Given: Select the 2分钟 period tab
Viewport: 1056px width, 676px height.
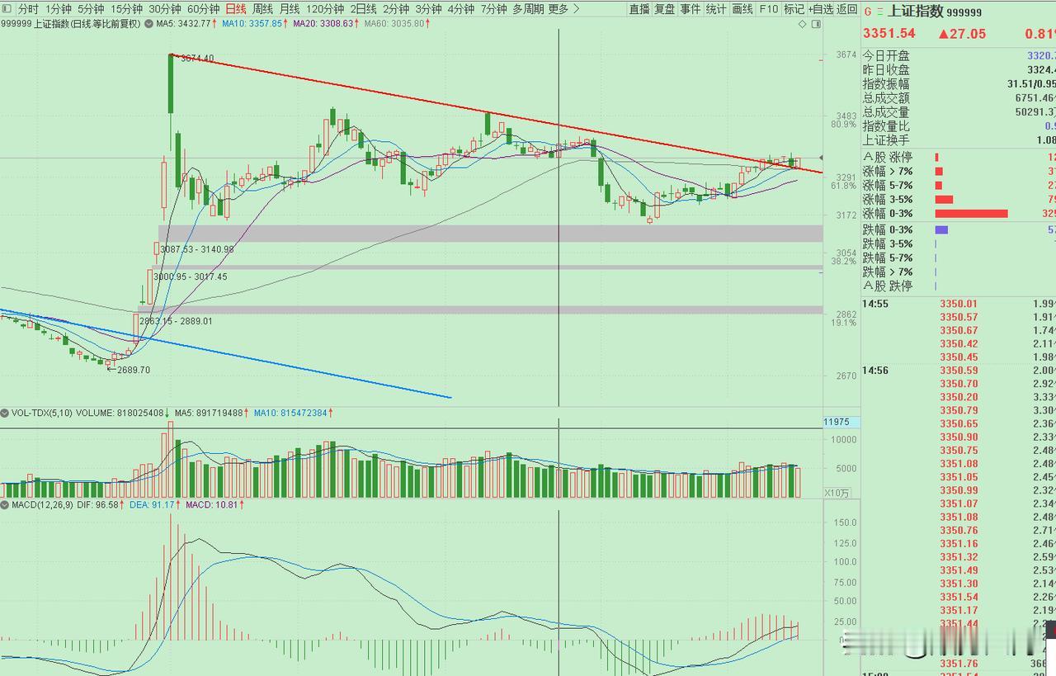Looking at the screenshot, I should coord(396,9).
